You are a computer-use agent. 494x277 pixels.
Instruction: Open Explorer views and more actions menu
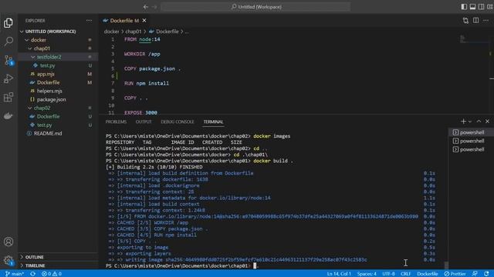(x=90, y=21)
